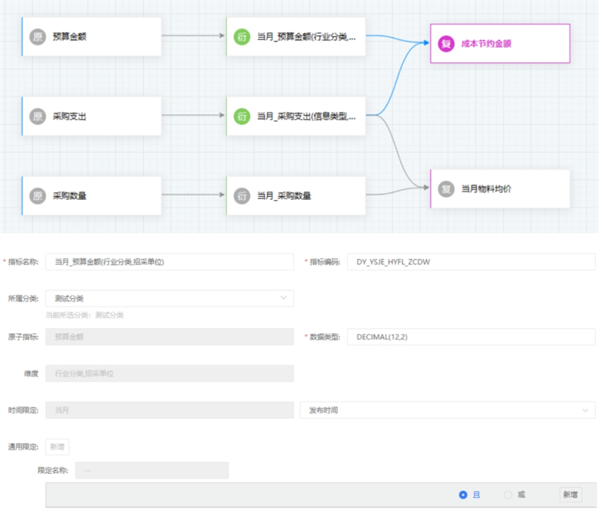Viewport: 600px width, 510px height.
Task: Click green 衍 icon on 当月_采购支出 node
Action: pyautogui.click(x=242, y=116)
